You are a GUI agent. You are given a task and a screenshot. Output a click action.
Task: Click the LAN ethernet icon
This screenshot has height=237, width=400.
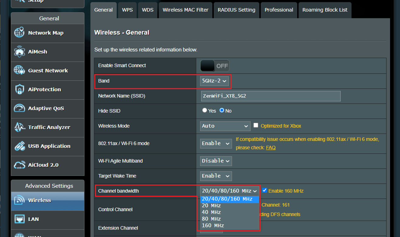(x=19, y=219)
